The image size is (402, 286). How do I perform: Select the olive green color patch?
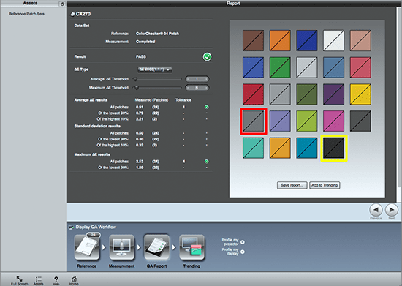point(307,94)
